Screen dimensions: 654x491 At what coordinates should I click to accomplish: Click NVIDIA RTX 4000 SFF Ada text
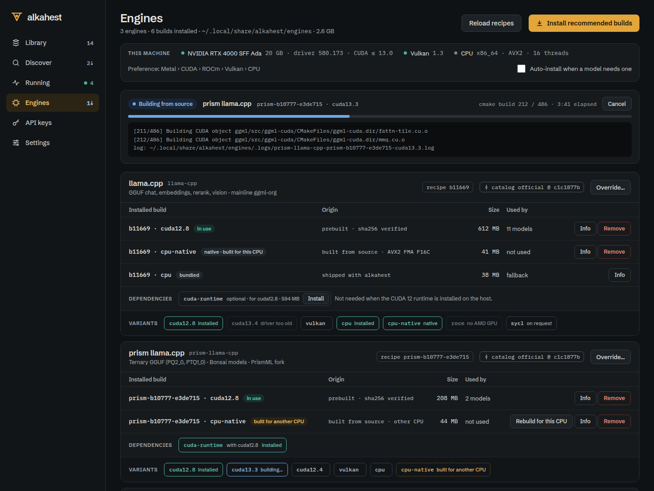224,53
